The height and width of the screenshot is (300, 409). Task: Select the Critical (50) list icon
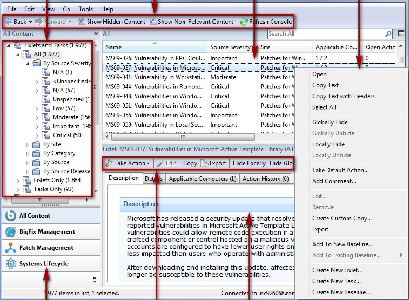[x=45, y=135]
